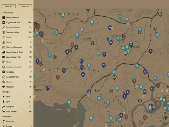The image size is (169, 127).
Task: Toggle Treasure markers
Action: tap(17, 87)
